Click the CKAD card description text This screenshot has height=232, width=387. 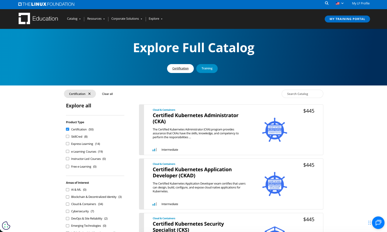(199, 187)
